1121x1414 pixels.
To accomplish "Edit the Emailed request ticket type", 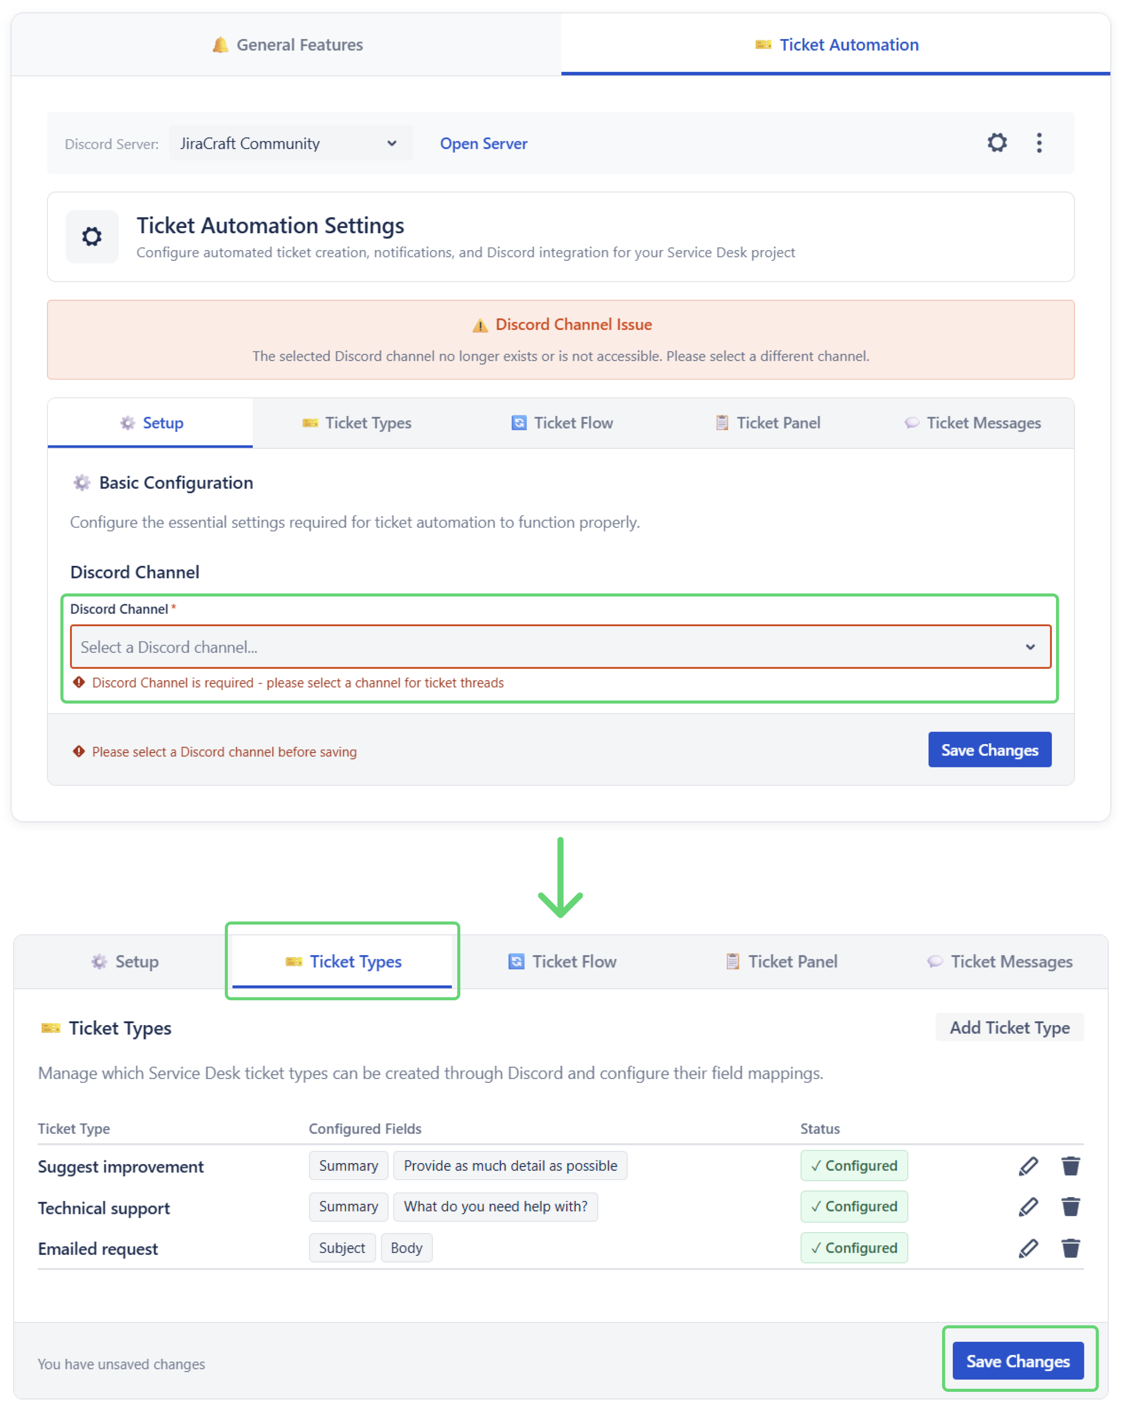I will click(x=1028, y=1248).
